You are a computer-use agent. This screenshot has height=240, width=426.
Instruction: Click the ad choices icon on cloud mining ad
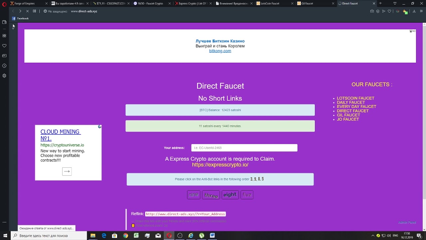100,127
